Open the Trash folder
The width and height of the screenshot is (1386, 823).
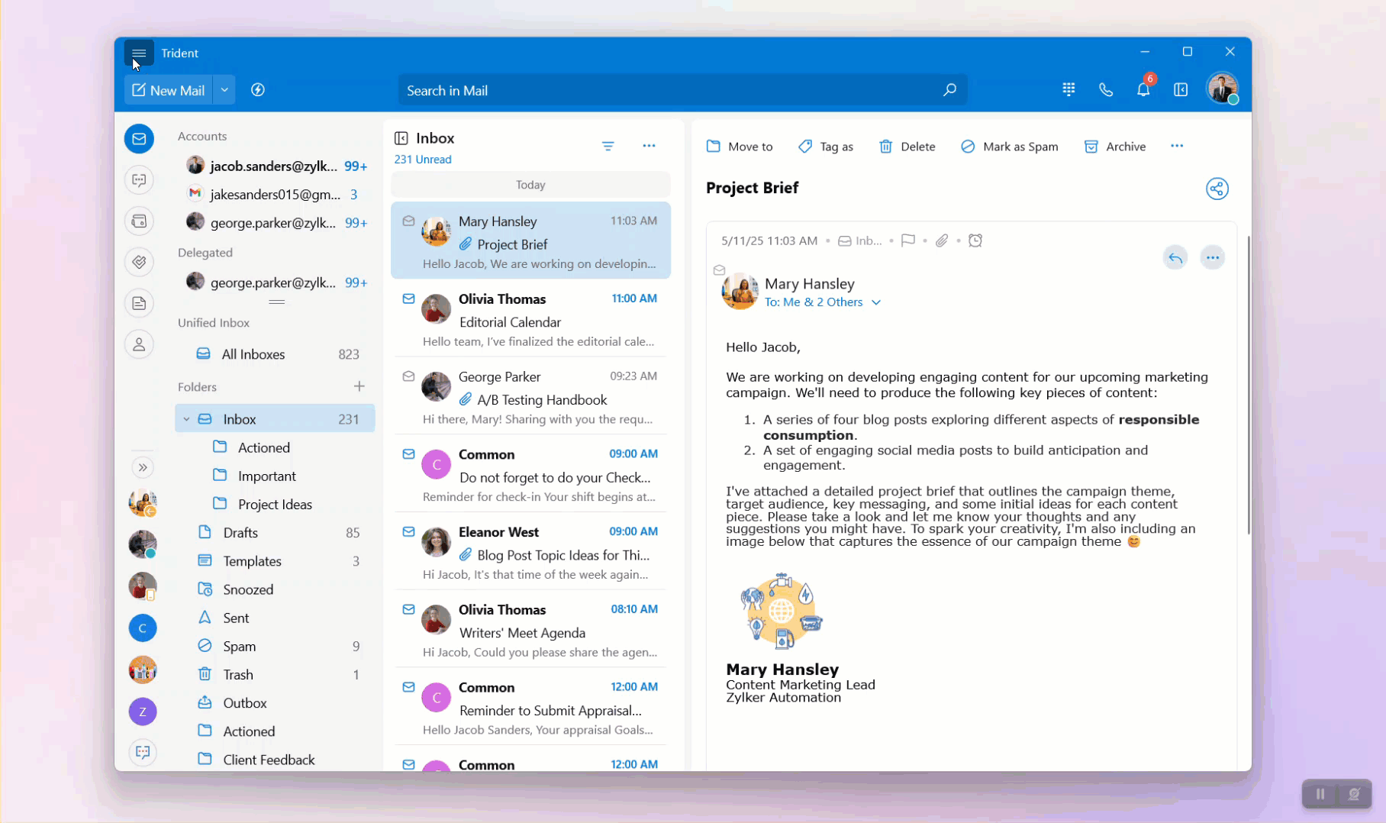point(276,675)
